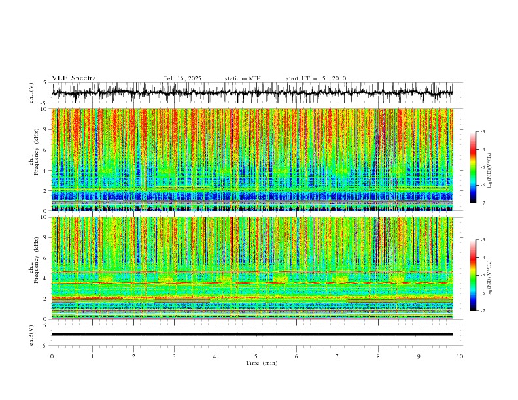The height and width of the screenshot is (400, 518).
Task: Click the ch.2 "Frequency (kHz)" axis label
Action: pos(37,260)
